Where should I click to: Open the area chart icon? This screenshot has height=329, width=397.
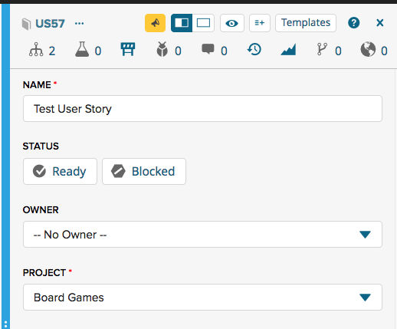click(288, 50)
